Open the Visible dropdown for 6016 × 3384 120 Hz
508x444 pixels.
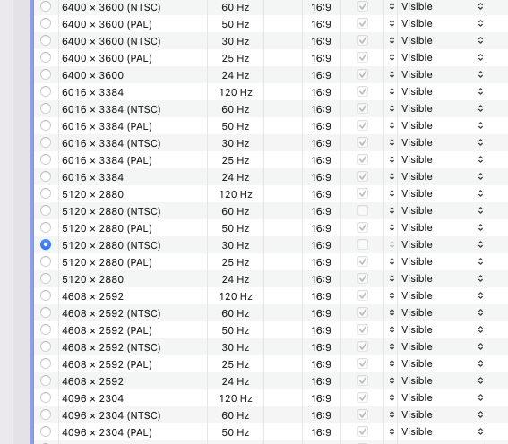coord(442,91)
